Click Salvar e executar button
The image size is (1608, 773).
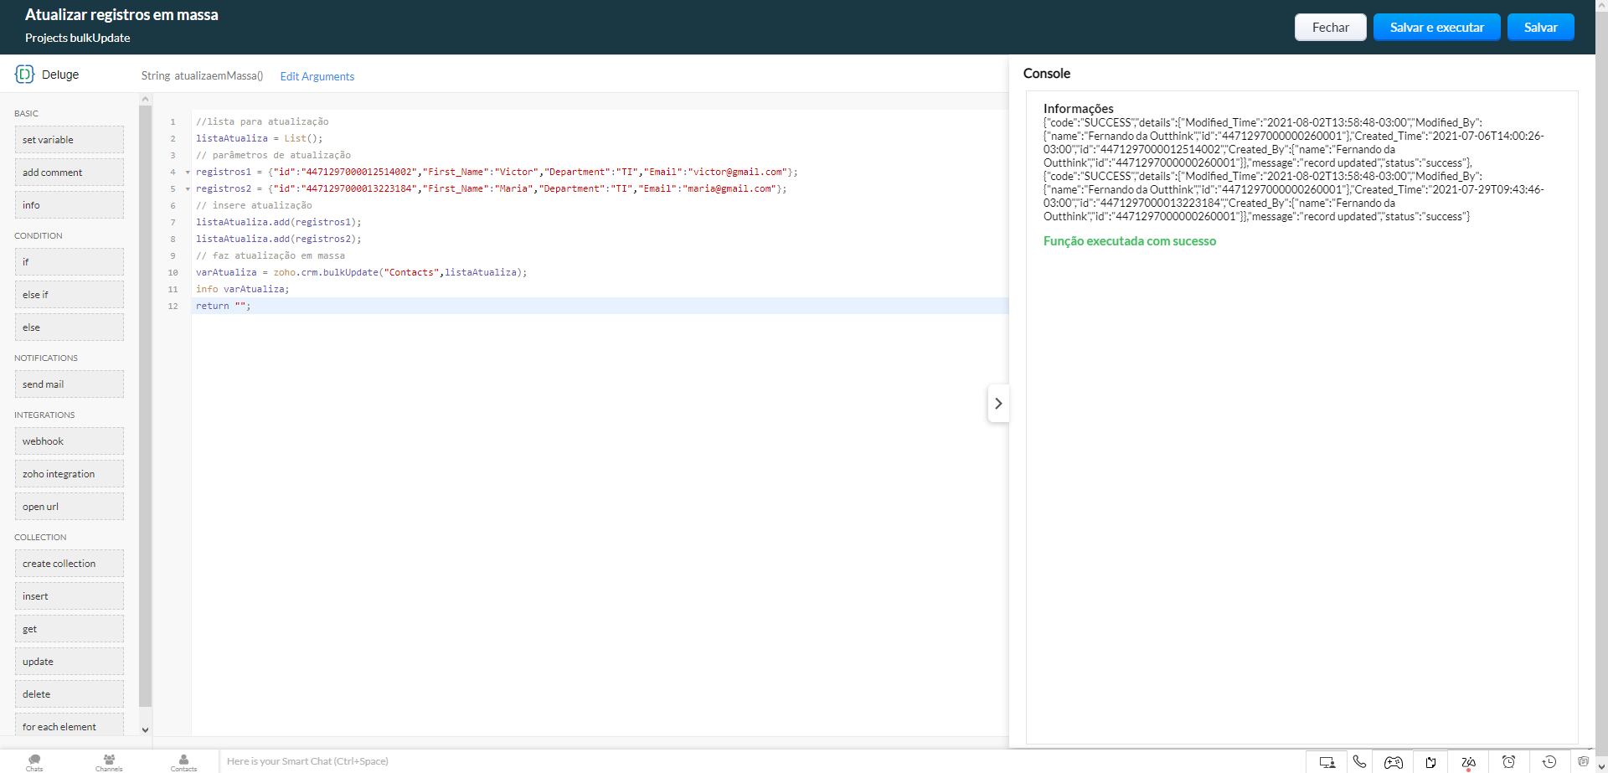coord(1436,28)
